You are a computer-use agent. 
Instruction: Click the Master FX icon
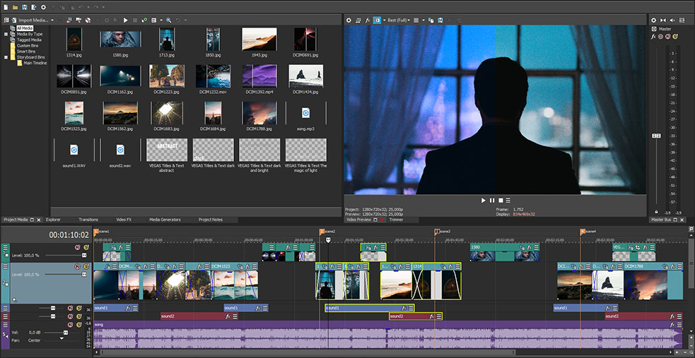[x=654, y=36]
